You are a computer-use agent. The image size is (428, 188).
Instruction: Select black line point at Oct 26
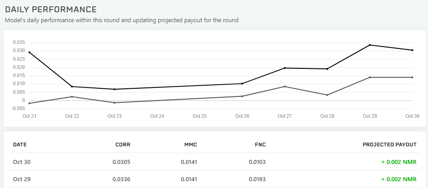pyautogui.click(x=242, y=84)
